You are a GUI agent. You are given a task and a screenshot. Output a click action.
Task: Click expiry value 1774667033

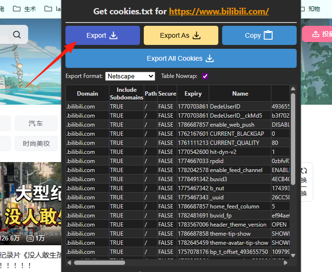tap(193, 161)
